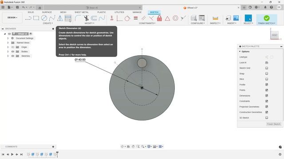The width and height of the screenshot is (284, 159).
Task: Play the timeline forward
Action: coord(12,154)
